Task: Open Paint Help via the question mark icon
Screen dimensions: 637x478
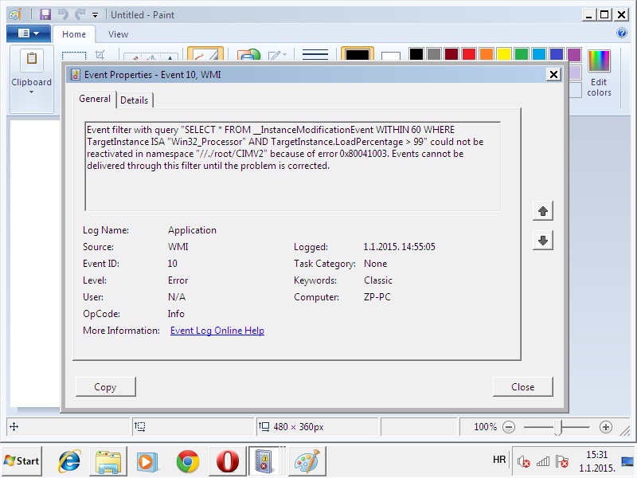Action: [x=622, y=33]
